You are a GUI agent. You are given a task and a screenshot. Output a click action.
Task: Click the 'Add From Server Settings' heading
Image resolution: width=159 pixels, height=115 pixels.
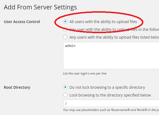click(x=40, y=7)
